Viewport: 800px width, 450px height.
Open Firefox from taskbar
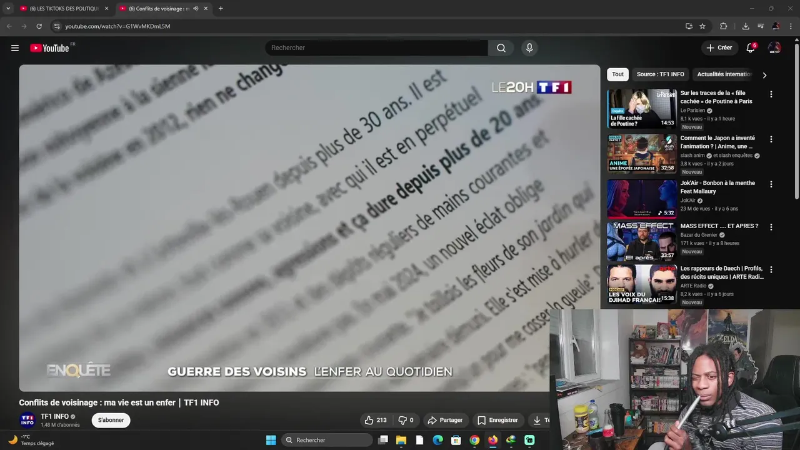(x=493, y=440)
